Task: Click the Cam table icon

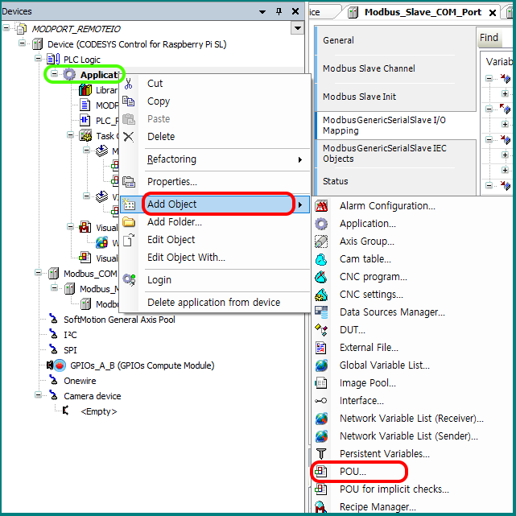Action: (x=322, y=259)
